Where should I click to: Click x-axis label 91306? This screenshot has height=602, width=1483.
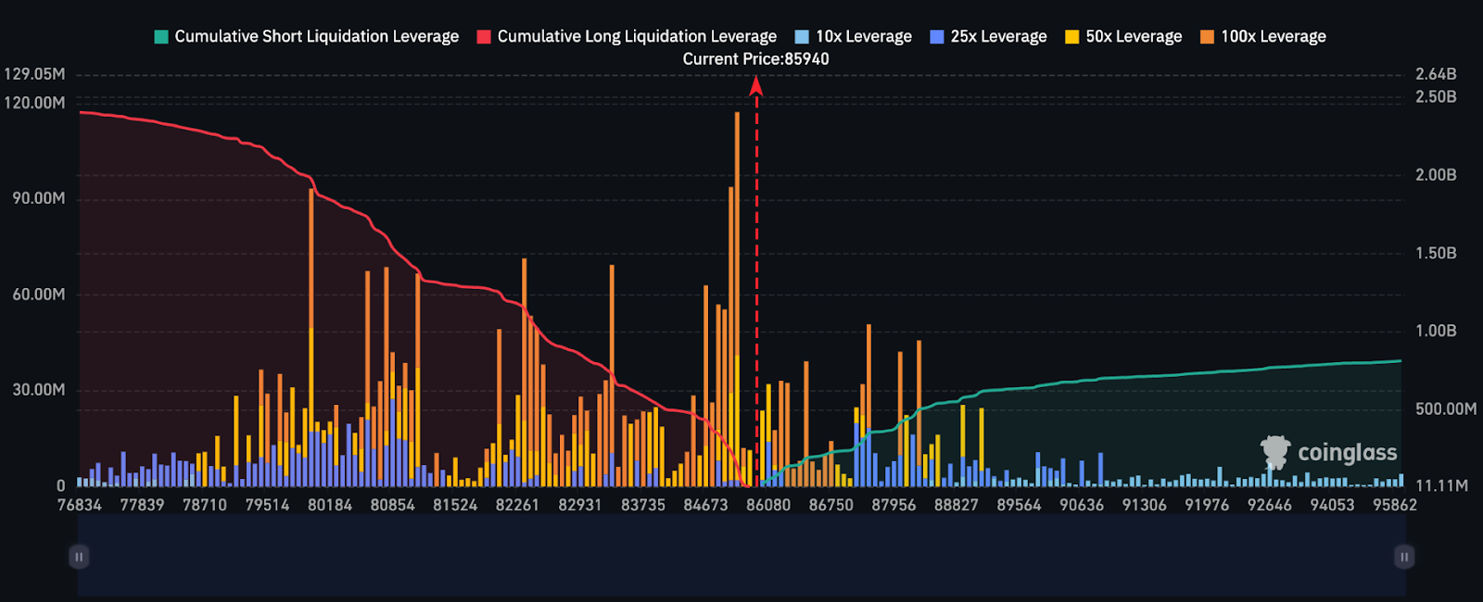pyautogui.click(x=1144, y=505)
